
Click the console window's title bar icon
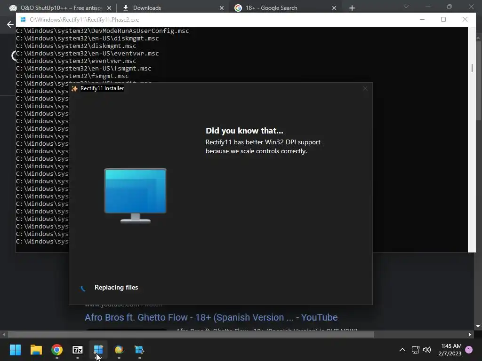tap(23, 20)
